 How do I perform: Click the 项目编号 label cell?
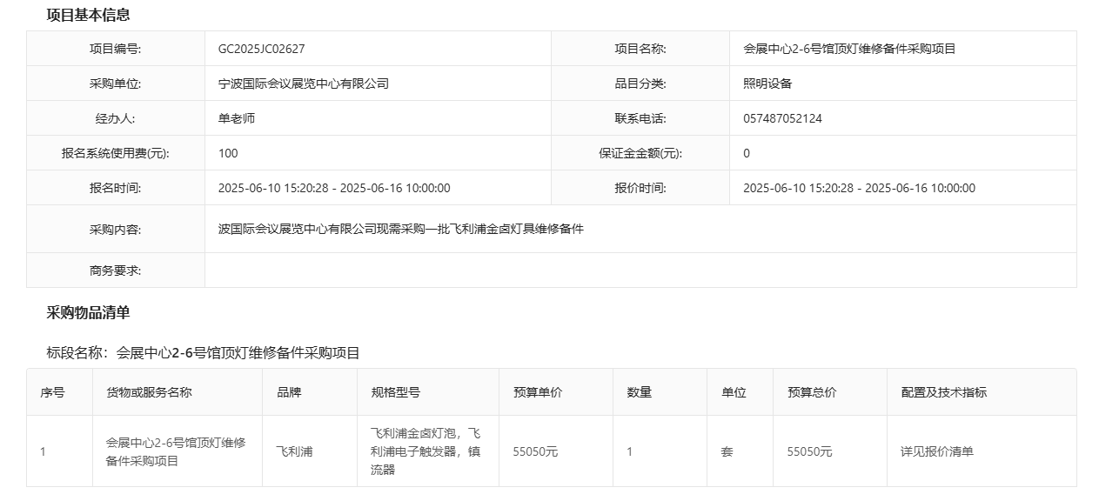(x=116, y=49)
